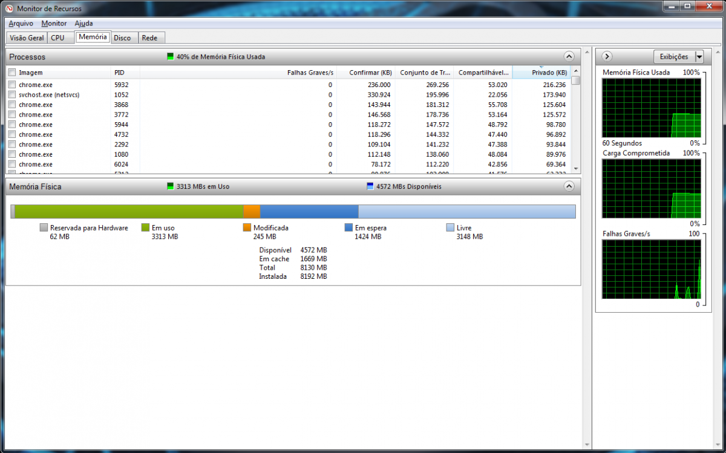726x453 pixels.
Task: Click the process list scroll down arrow
Action: [576, 169]
